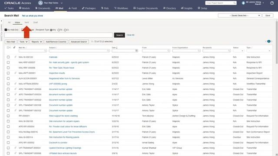The image size is (278, 156).
Task: Click attachment icon on APE-TRANSMIT-000022 row
Action: [15, 100]
